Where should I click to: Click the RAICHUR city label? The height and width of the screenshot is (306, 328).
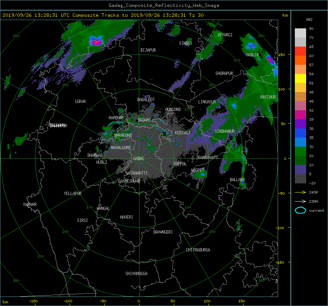coord(268,97)
